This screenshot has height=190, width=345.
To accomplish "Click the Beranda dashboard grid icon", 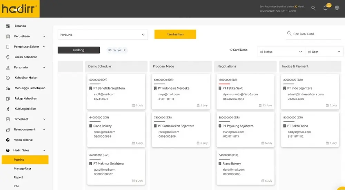I will (x=8, y=26).
